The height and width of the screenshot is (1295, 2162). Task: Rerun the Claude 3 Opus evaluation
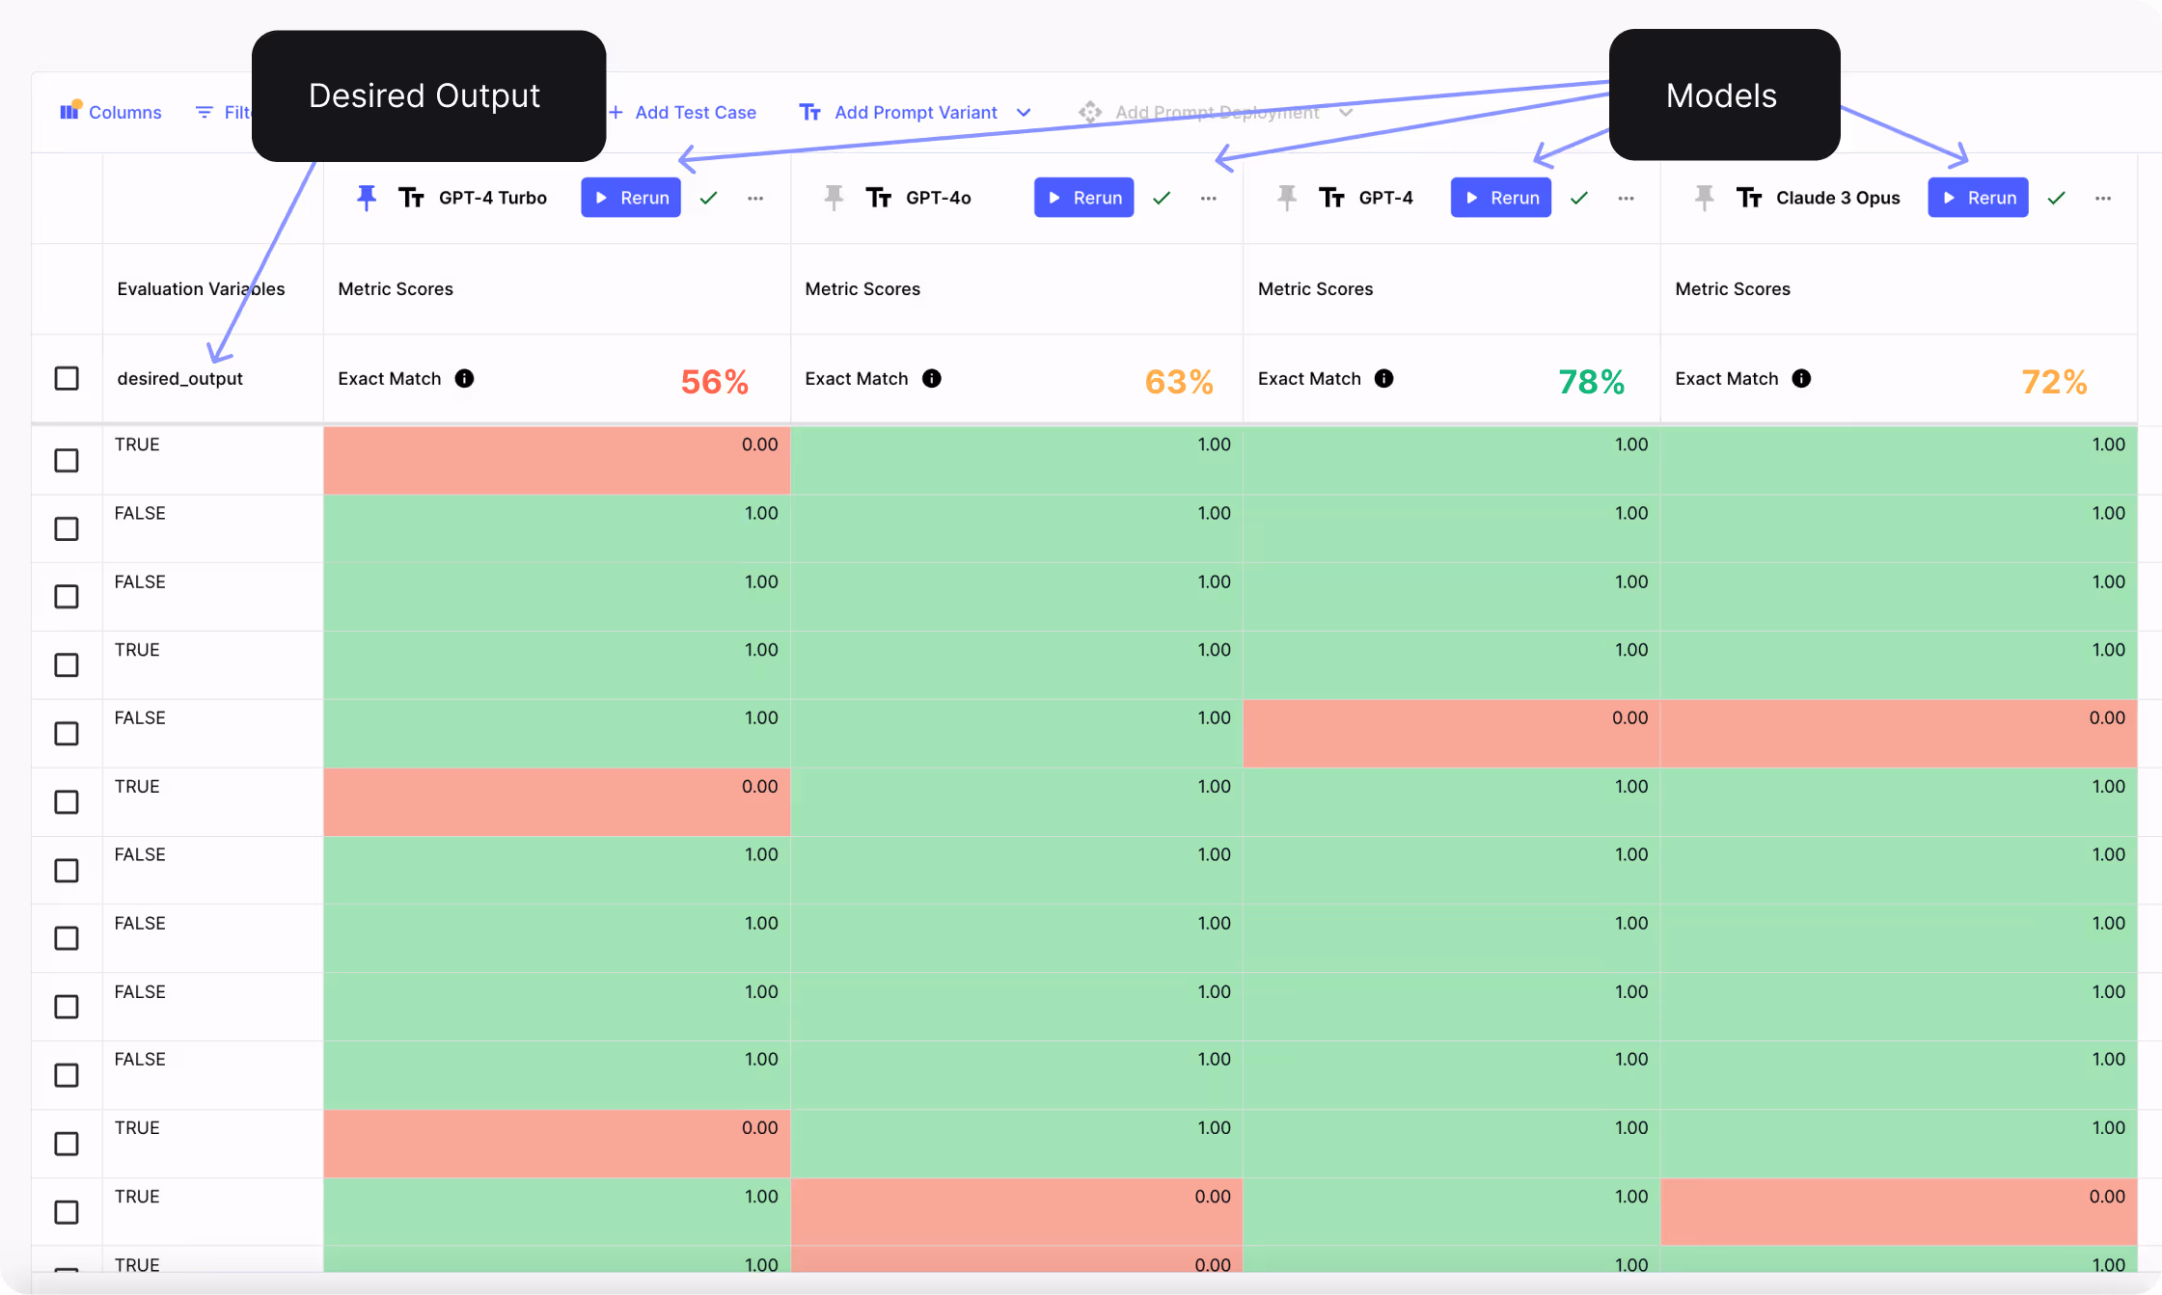point(1978,198)
